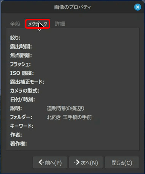The width and height of the screenshot is (145, 174).
Task: Click the 露出補正モード label
Action: [27, 82]
